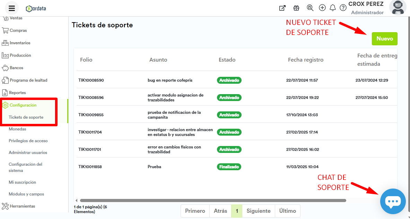Click the search magnifier icon in header
This screenshot has height=219, width=410.
(310, 8)
